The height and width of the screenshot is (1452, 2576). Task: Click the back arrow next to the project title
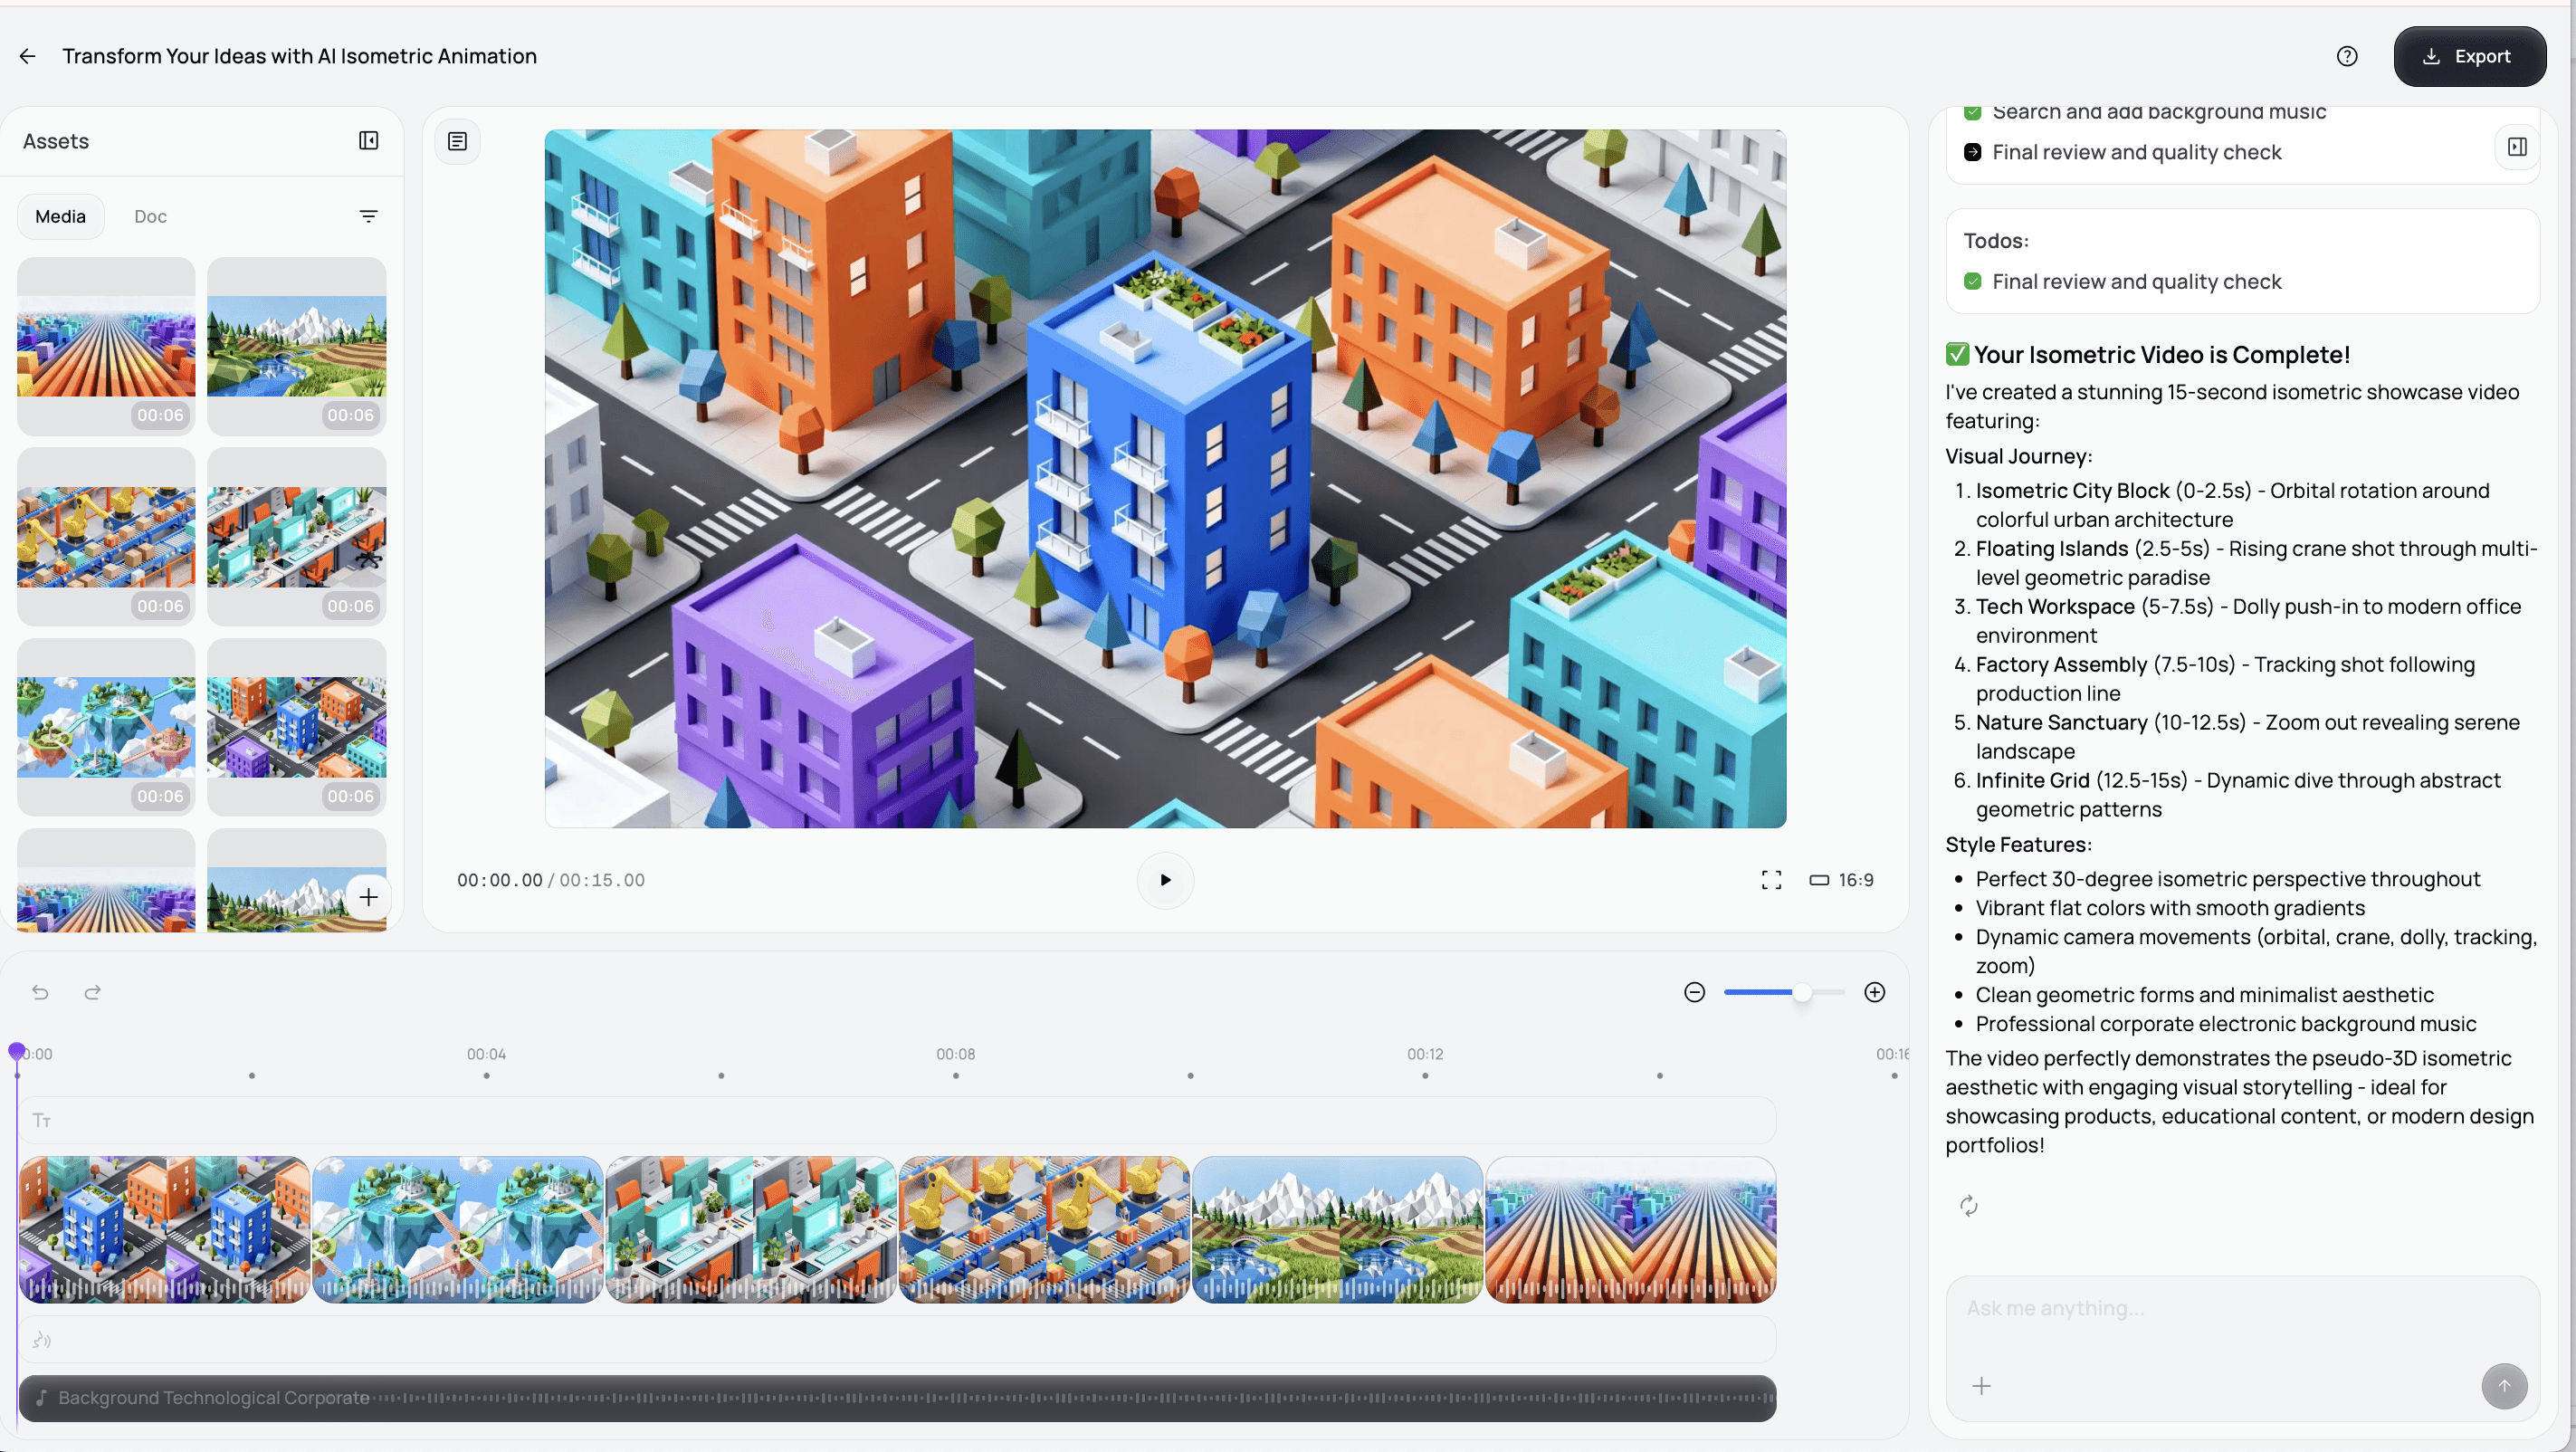point(28,56)
